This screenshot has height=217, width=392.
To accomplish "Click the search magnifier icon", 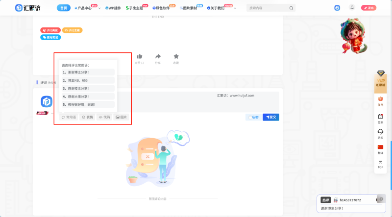I will (292, 8).
